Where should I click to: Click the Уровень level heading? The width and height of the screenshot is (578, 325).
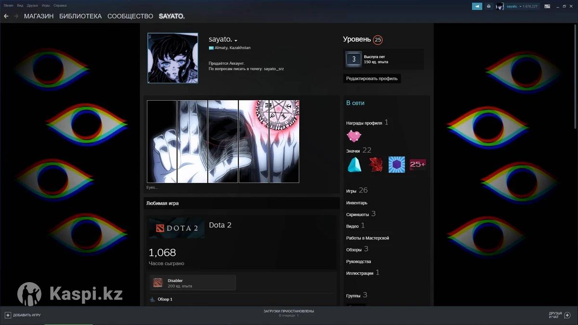357,39
